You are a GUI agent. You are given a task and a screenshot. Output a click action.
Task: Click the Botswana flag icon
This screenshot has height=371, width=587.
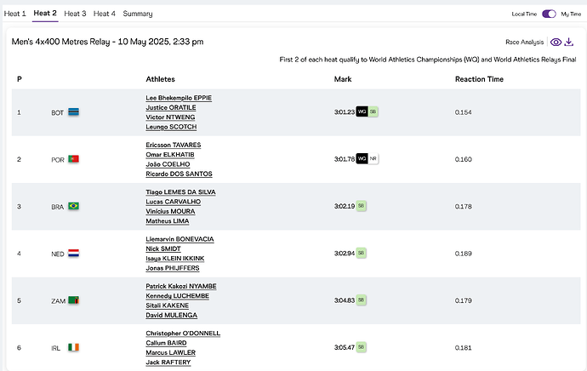[73, 112]
